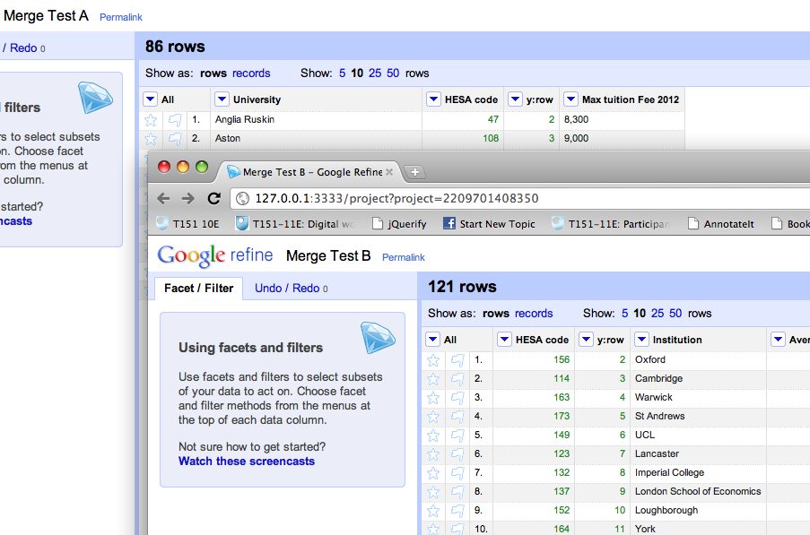
Task: Show 25 rows in Merge Test B
Action: pyautogui.click(x=658, y=313)
